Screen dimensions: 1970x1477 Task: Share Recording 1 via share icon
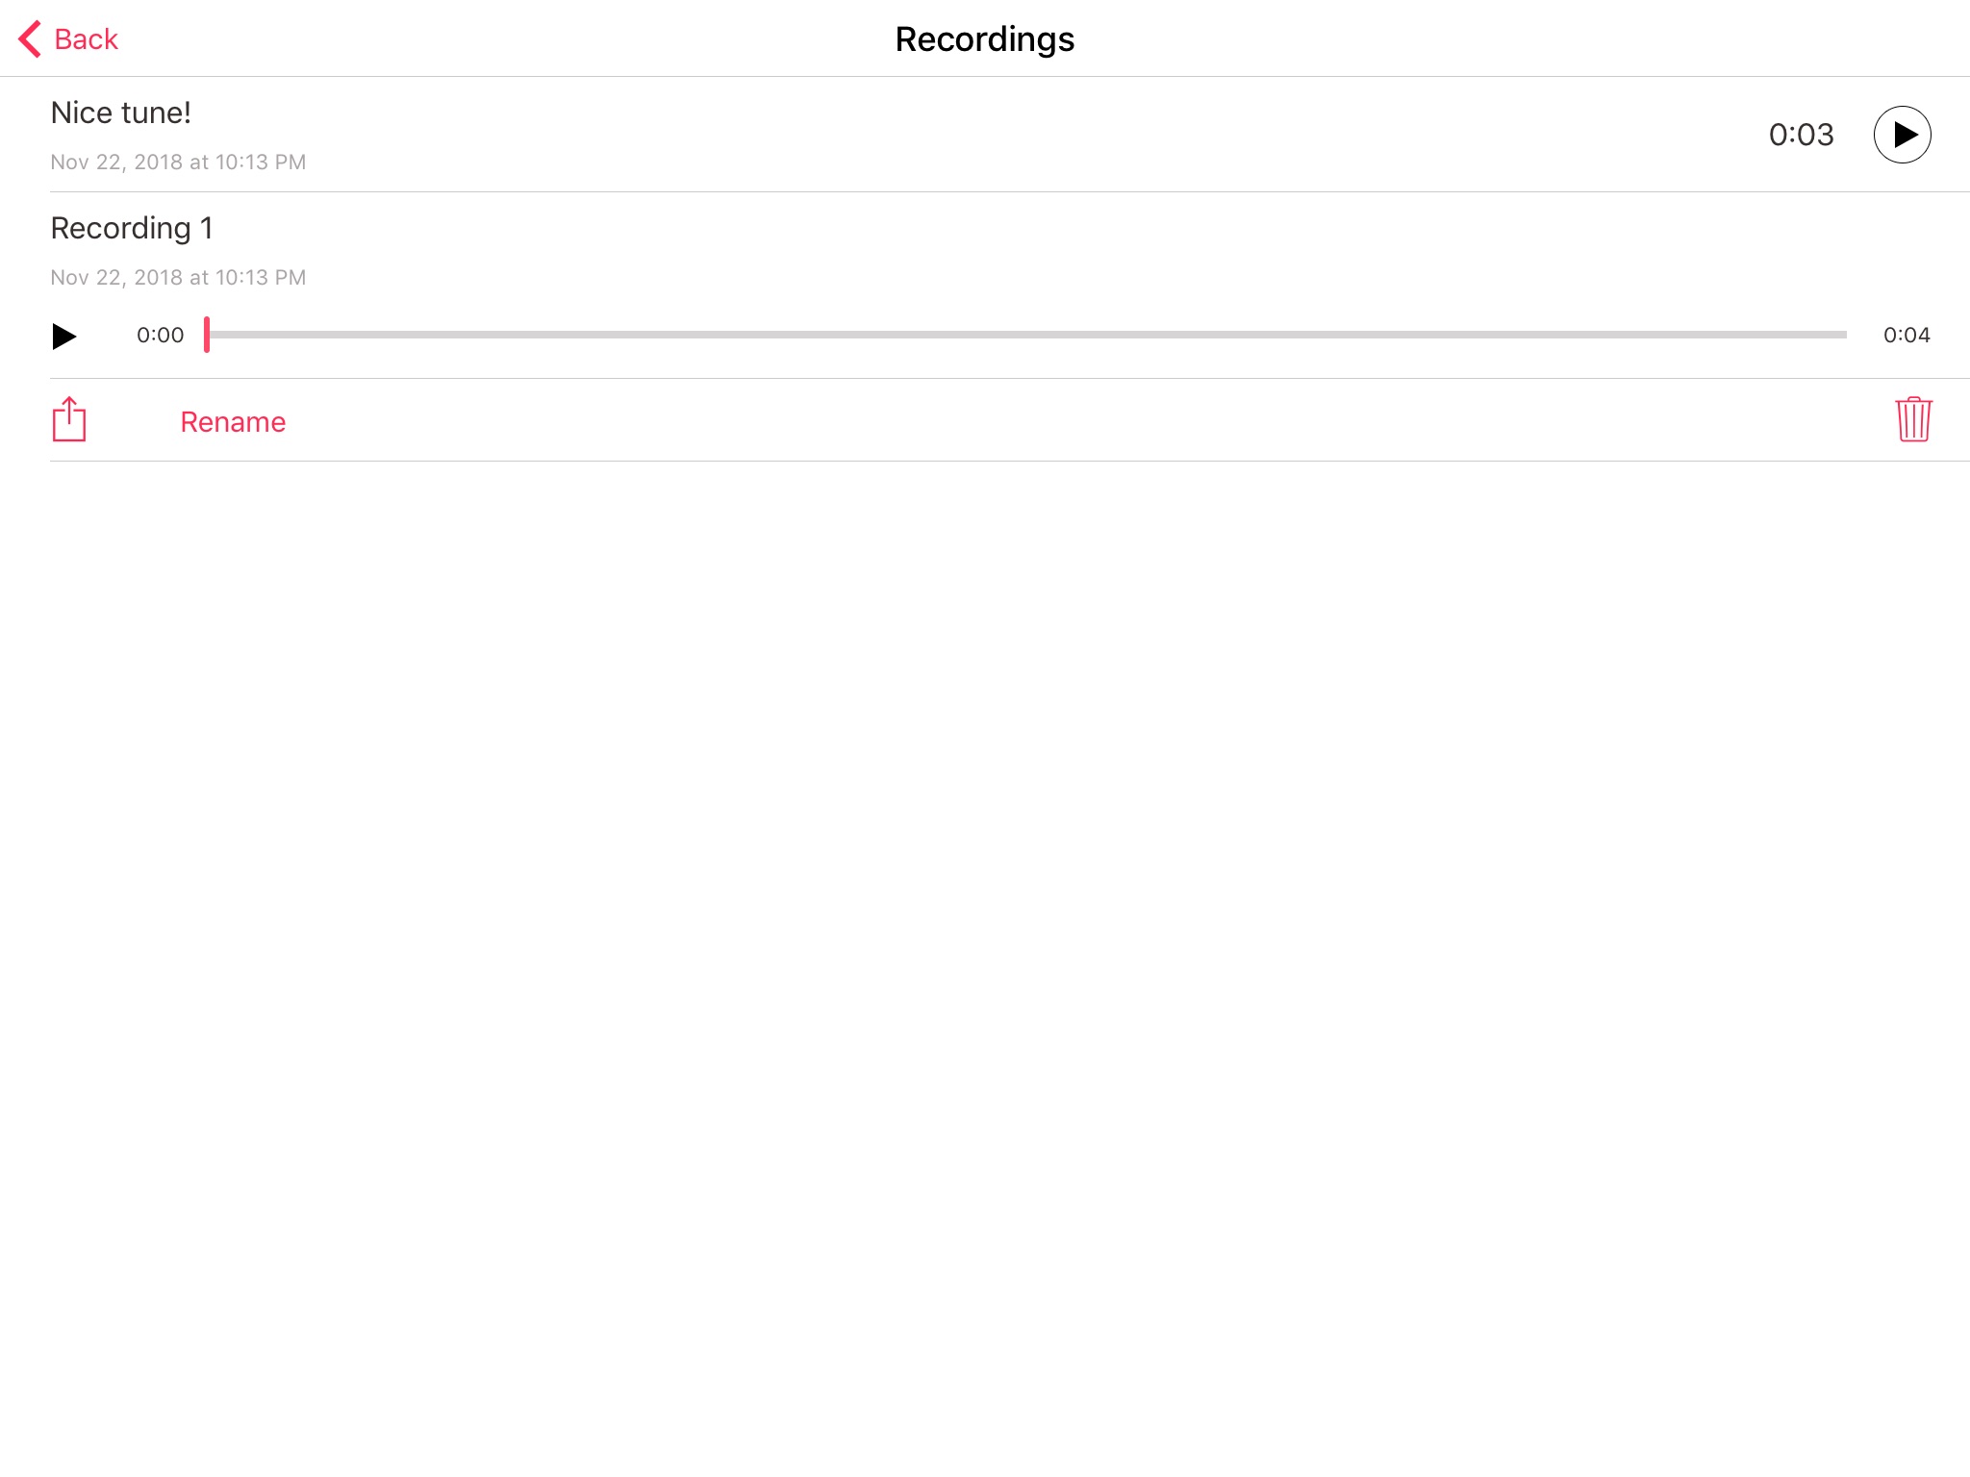[69, 420]
